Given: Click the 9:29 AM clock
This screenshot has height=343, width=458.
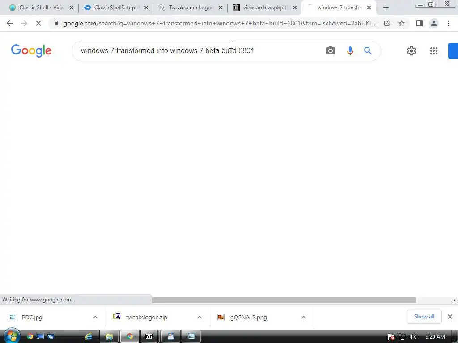Looking at the screenshot, I should click(435, 337).
